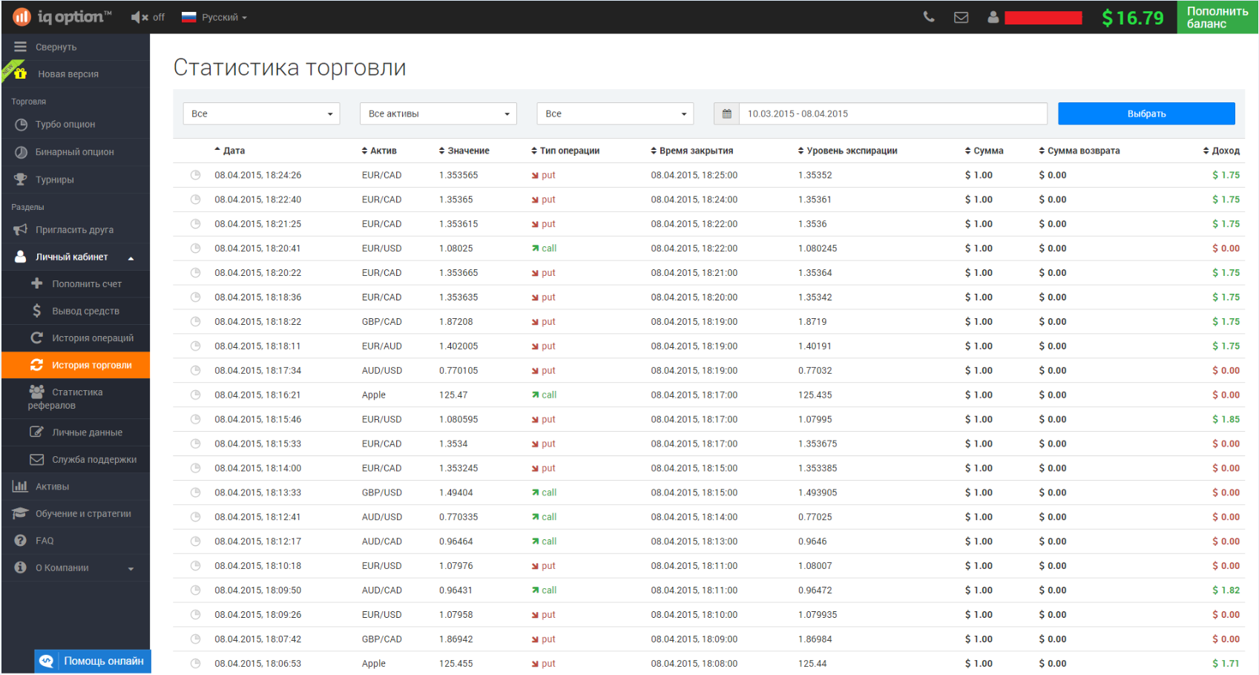
Task: Click the iq option logo
Action: [x=62, y=16]
